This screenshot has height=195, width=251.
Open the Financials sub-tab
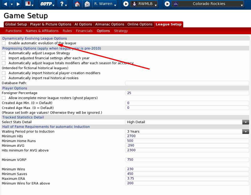[84, 31]
